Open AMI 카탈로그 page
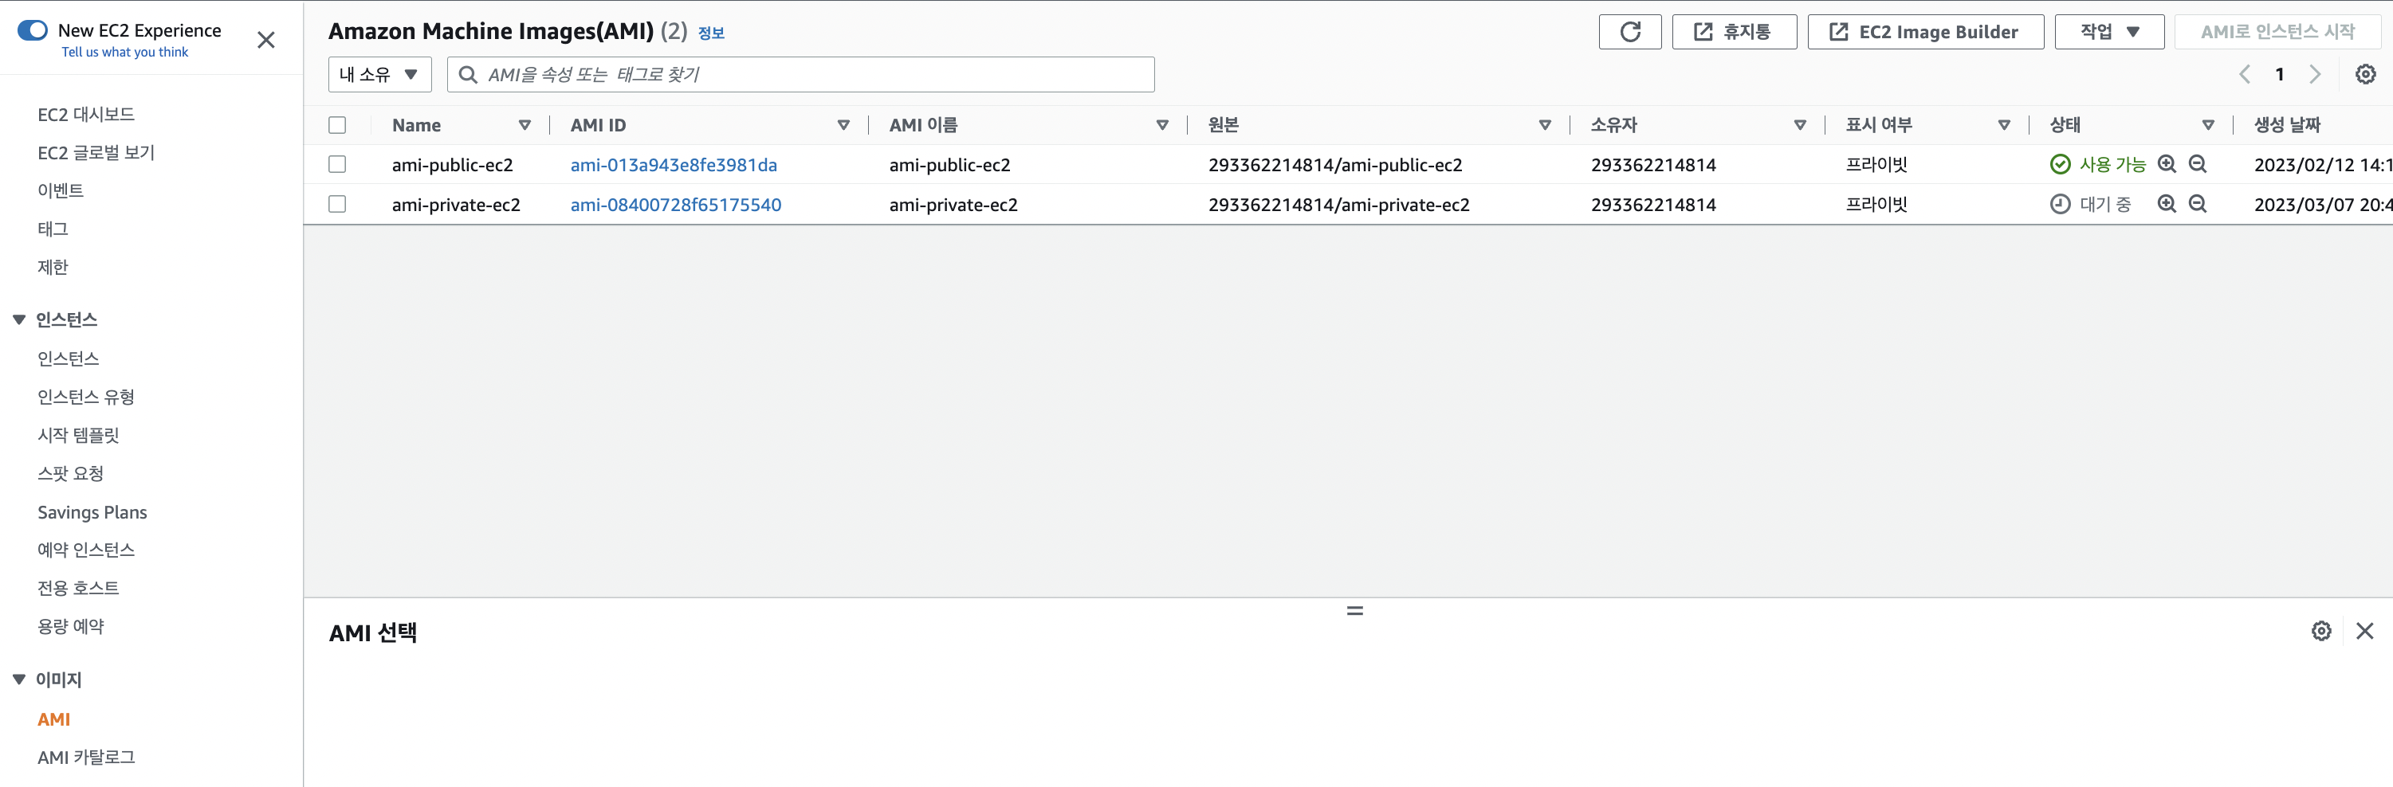 [x=85, y=758]
